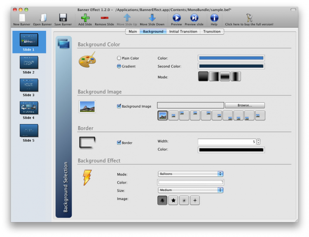Image resolution: width=309 pixels, height=237 pixels.
Task: Select the third effect image icon
Action: click(x=184, y=200)
